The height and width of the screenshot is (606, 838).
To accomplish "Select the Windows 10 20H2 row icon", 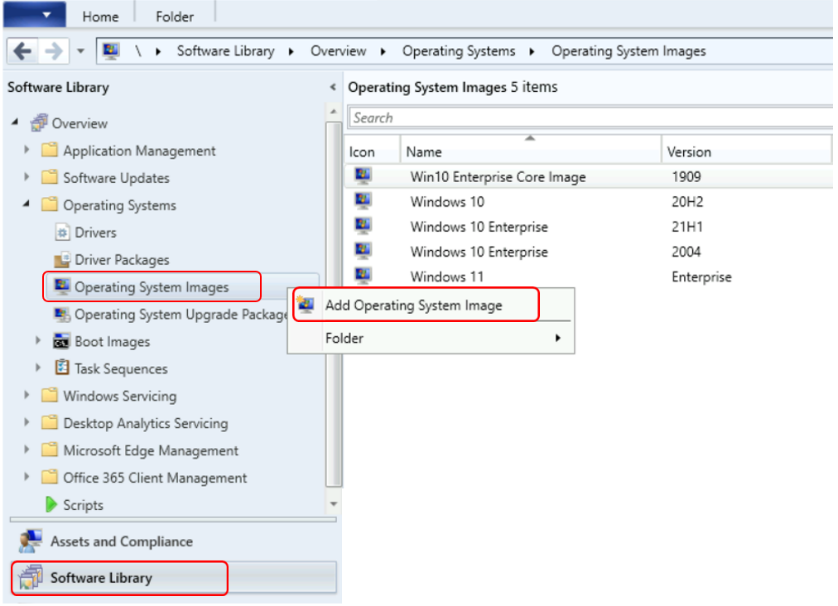I will pyautogui.click(x=363, y=201).
